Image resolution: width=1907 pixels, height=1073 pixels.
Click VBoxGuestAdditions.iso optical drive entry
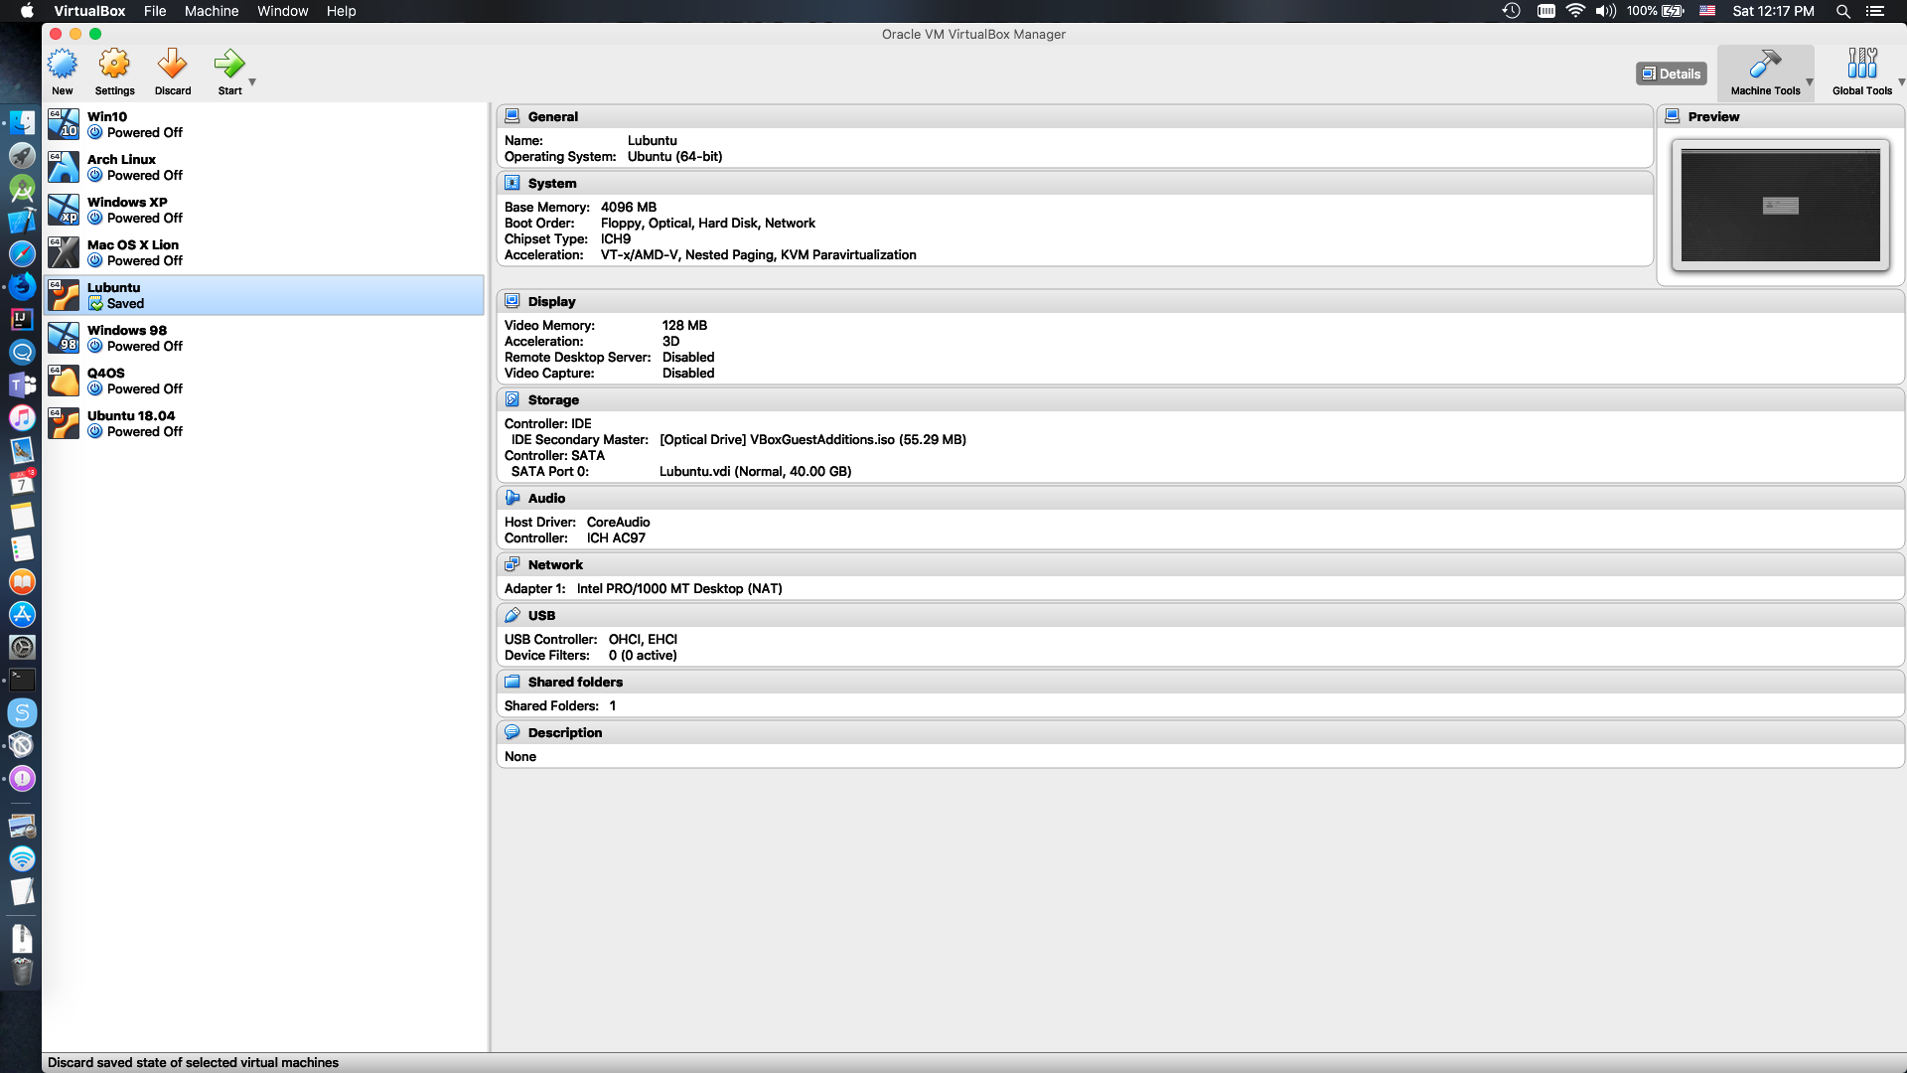pyautogui.click(x=812, y=439)
